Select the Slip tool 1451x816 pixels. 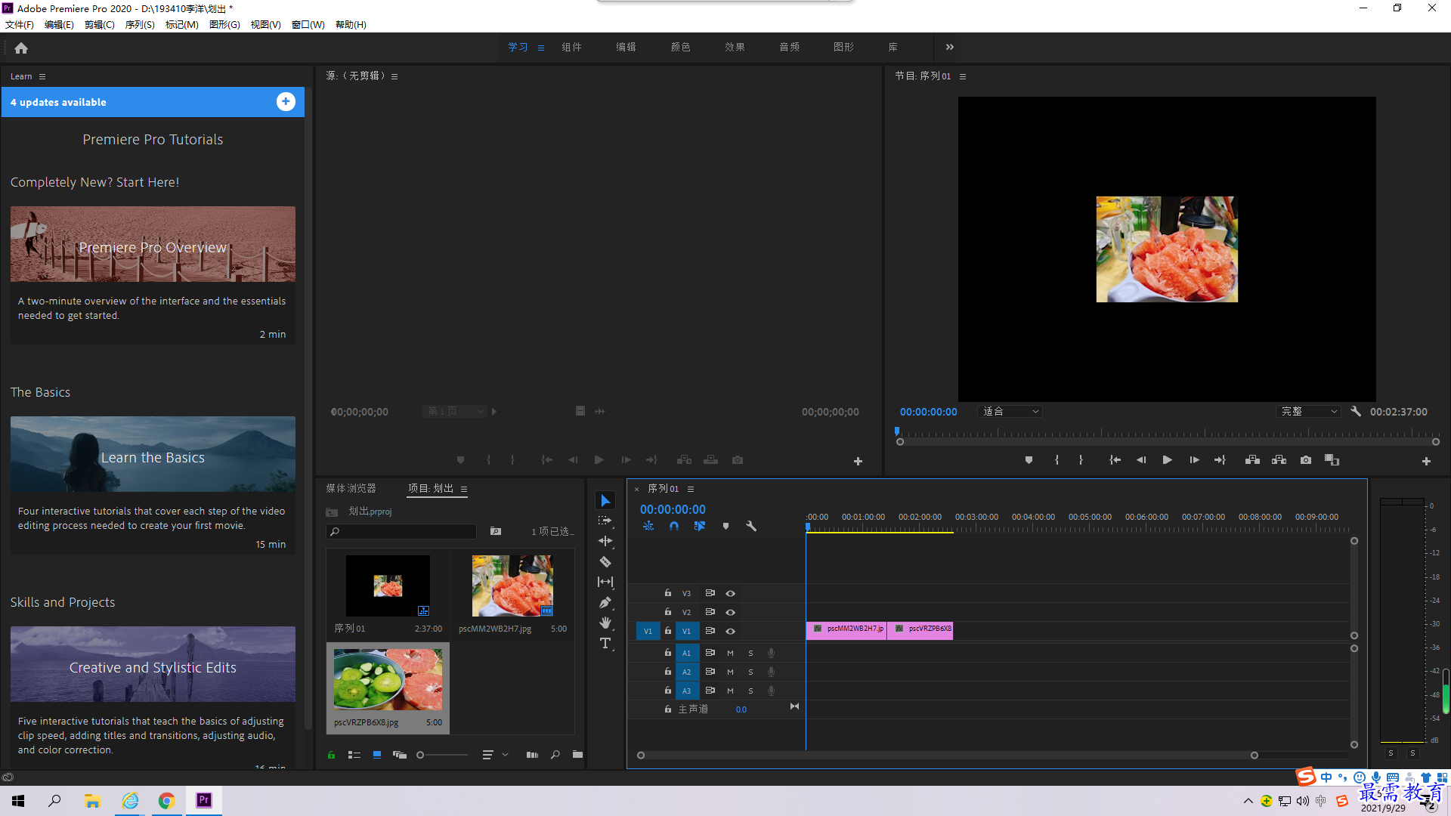point(605,582)
